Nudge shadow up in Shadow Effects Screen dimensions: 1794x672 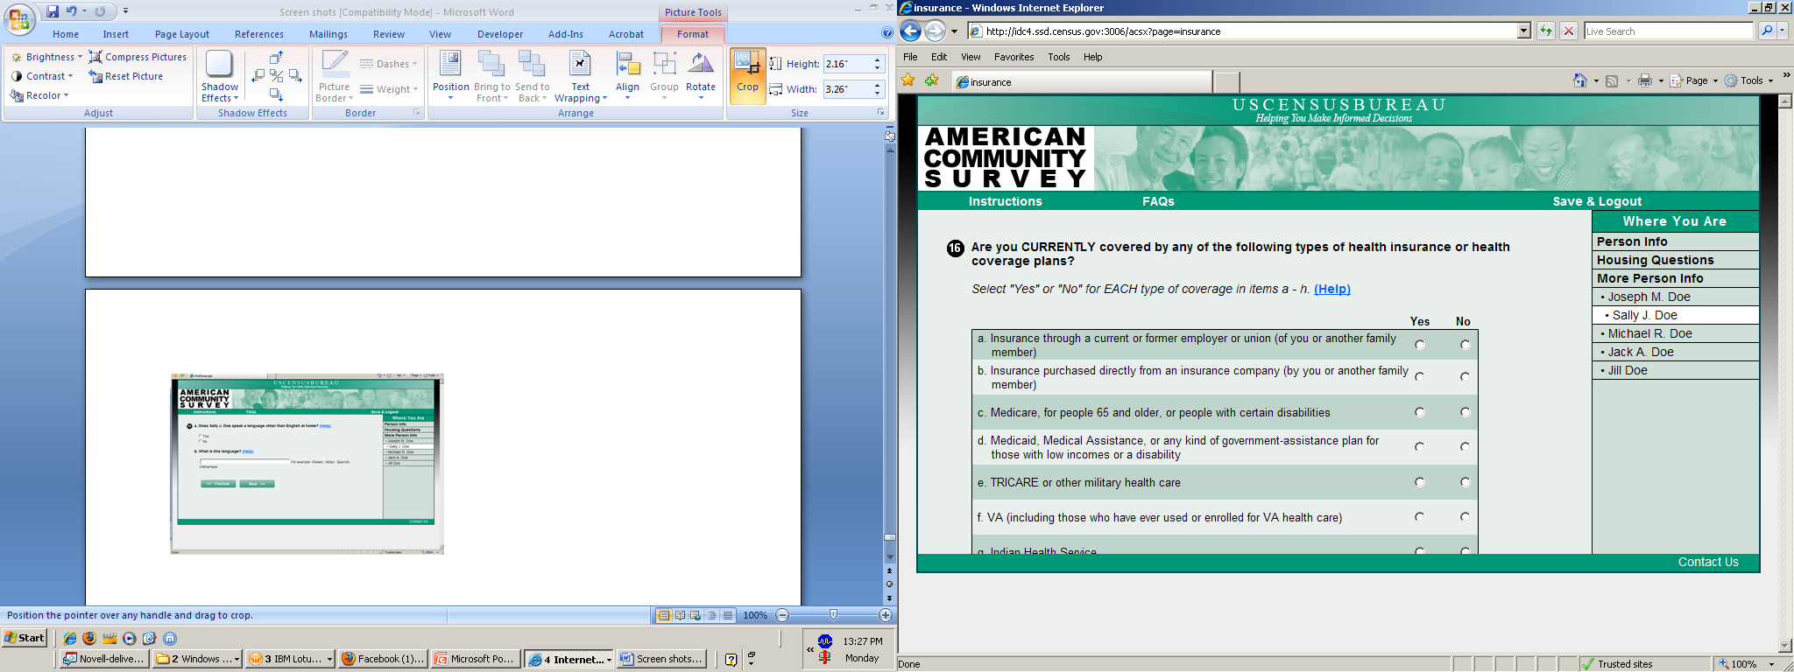point(276,58)
